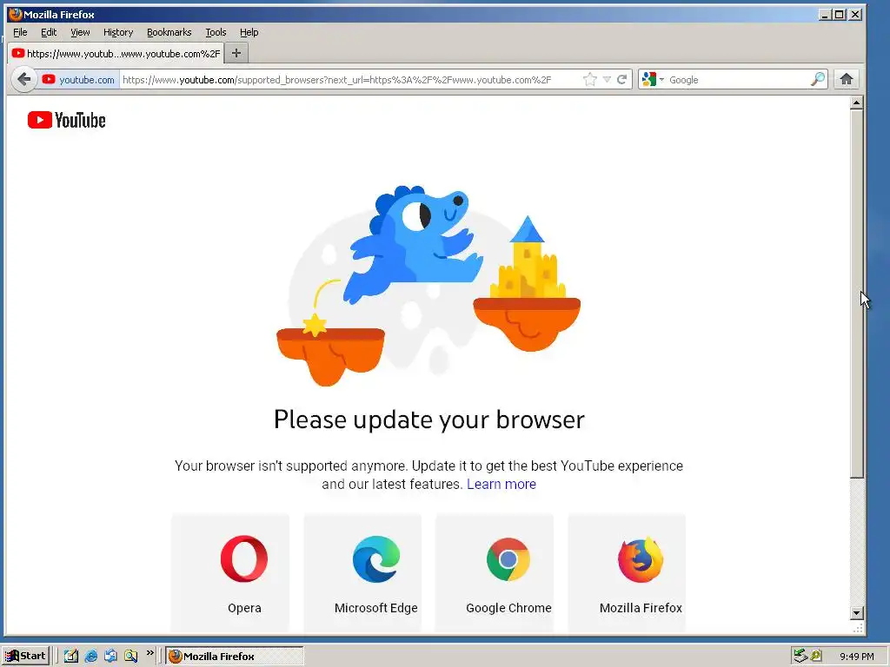Click the Google Chrome label text
This screenshot has width=890, height=667.
pos(508,608)
